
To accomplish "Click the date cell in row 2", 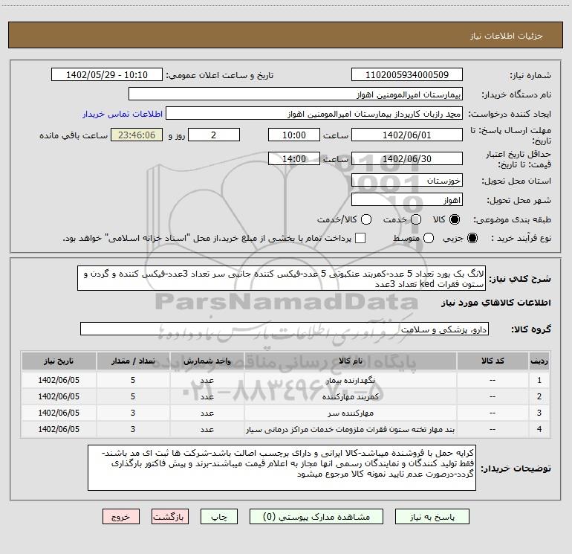I will coord(59,396).
